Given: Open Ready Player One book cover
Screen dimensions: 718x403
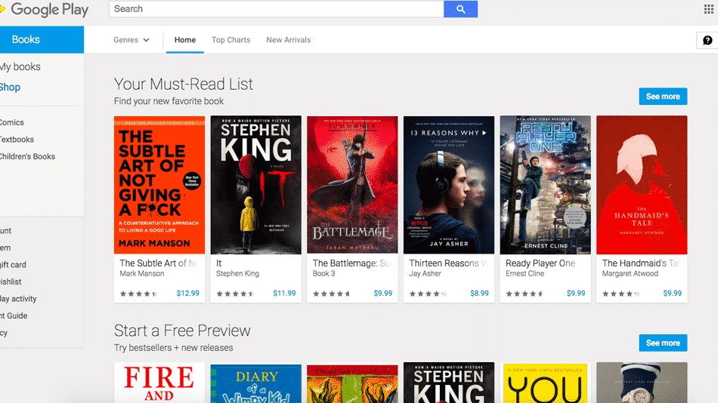Looking at the screenshot, I should (546, 185).
